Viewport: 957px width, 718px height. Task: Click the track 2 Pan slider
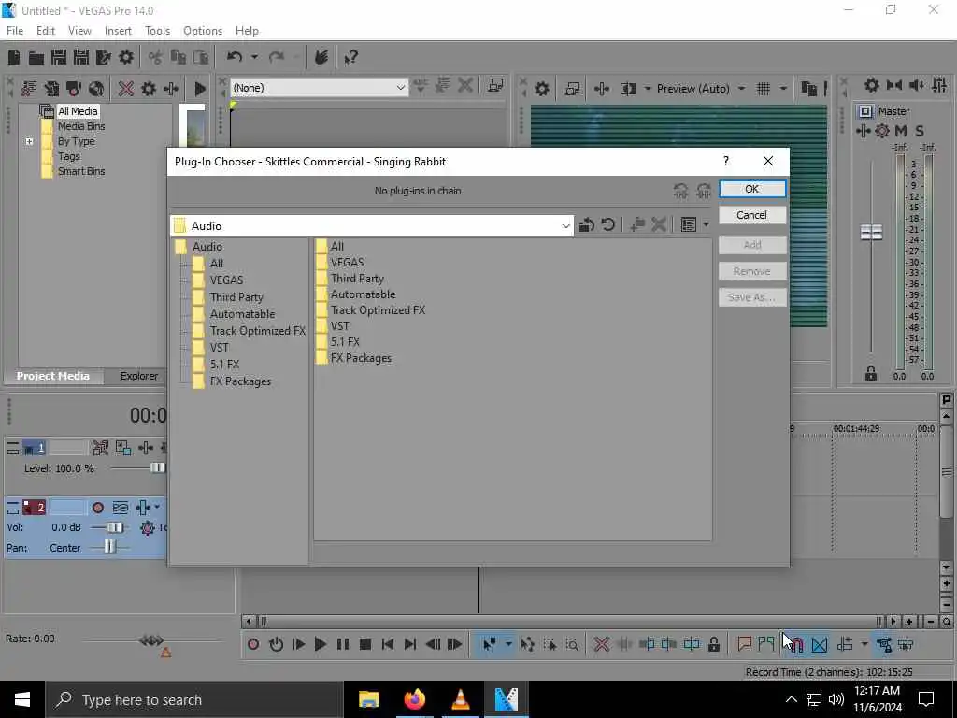coord(109,547)
